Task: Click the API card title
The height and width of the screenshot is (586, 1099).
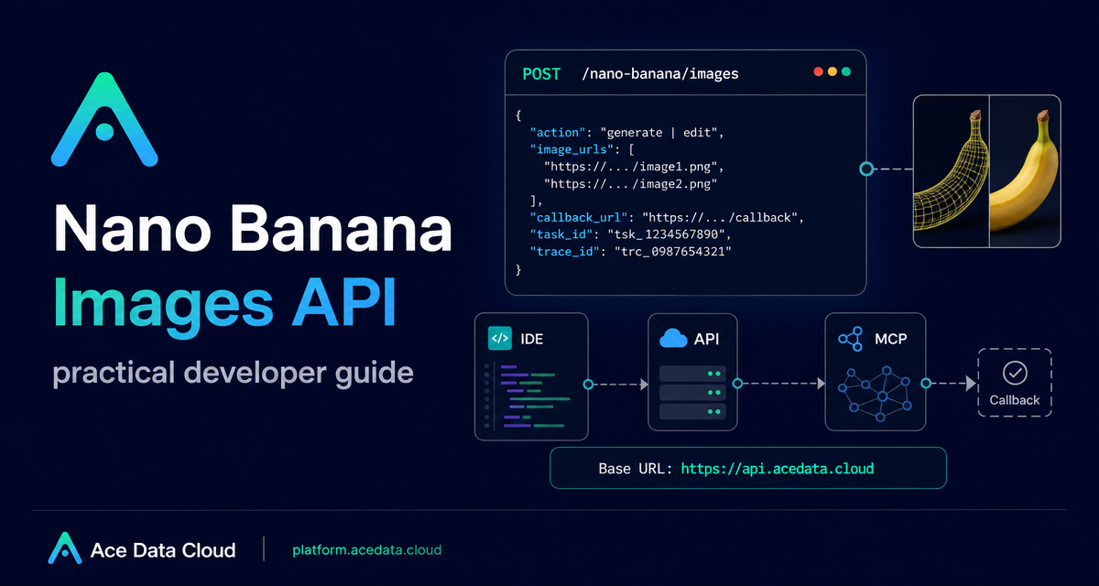Action: tap(706, 340)
